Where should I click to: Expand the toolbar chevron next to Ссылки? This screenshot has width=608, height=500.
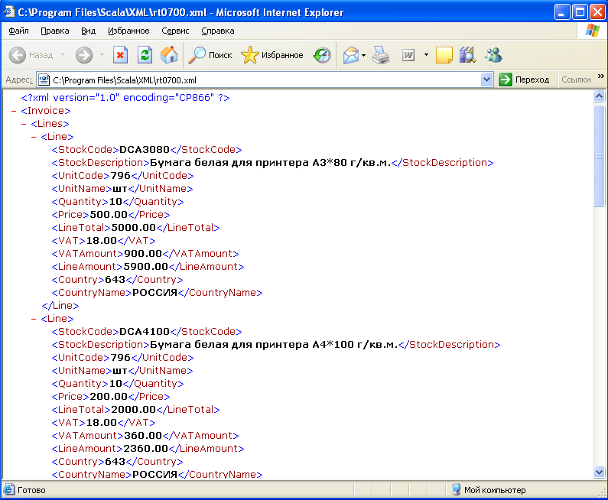click(x=600, y=76)
